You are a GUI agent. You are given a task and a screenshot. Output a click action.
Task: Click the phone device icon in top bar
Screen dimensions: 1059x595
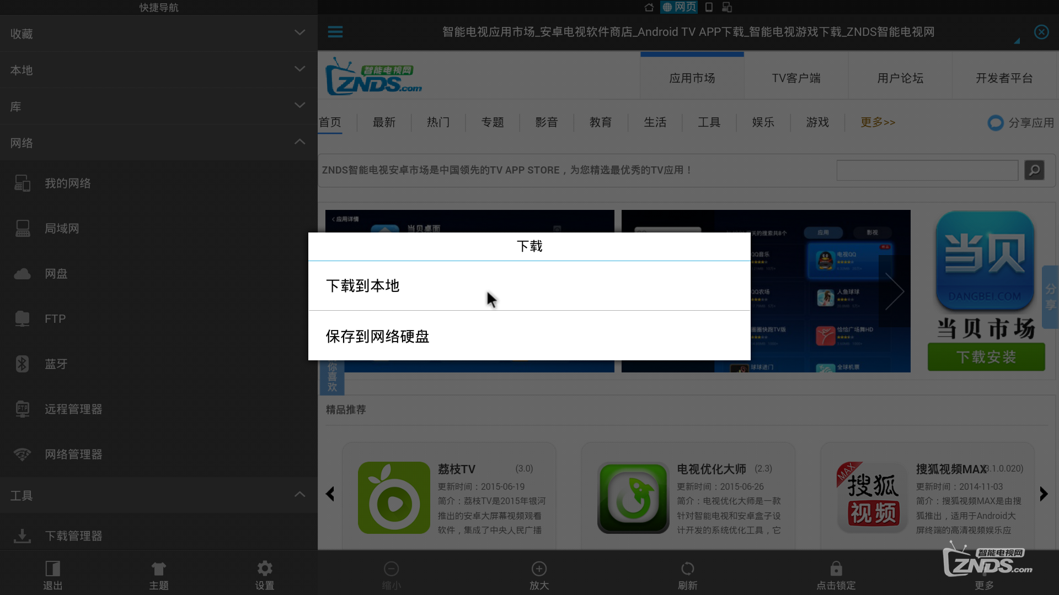point(709,7)
